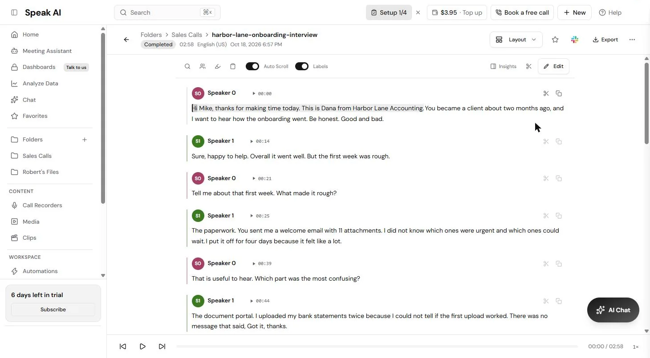Copy the Speaker 1 segment at 00:14
Image resolution: width=650 pixels, height=358 pixels.
[x=559, y=141]
